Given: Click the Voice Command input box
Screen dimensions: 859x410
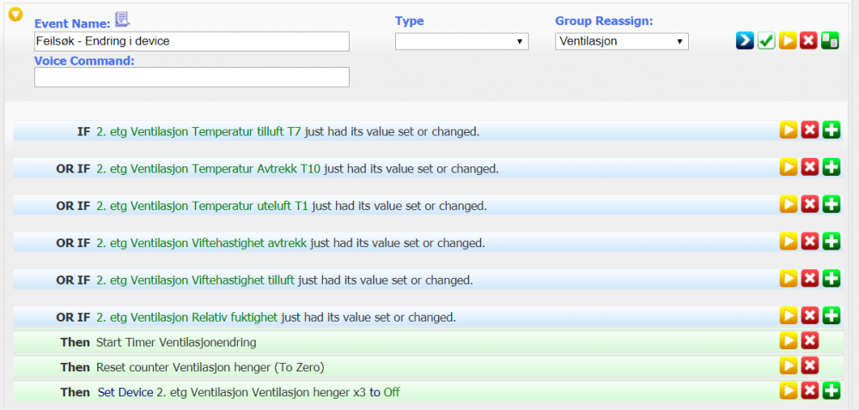Looking at the screenshot, I should click(192, 77).
